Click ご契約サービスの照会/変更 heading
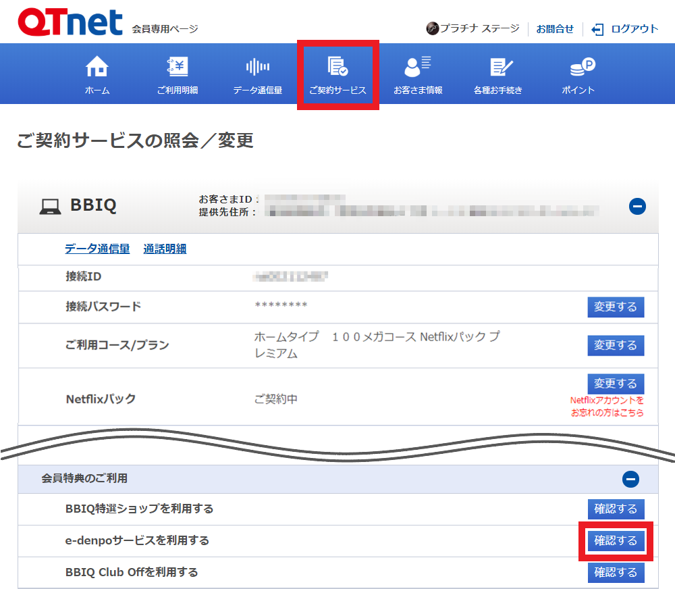 point(135,140)
